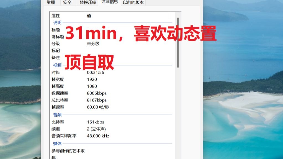Collapse the 媒体 group header
This screenshot has width=283, height=159.
pyautogui.click(x=57, y=144)
